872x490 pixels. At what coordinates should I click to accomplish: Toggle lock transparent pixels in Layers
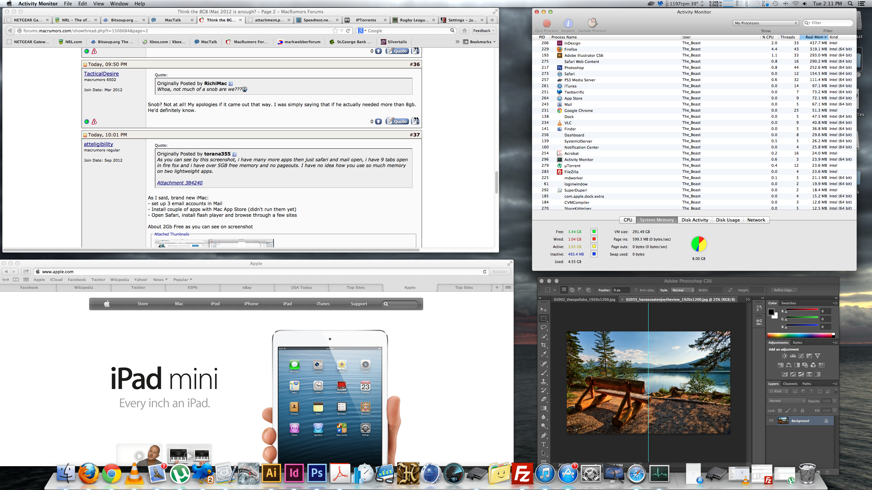(x=780, y=410)
